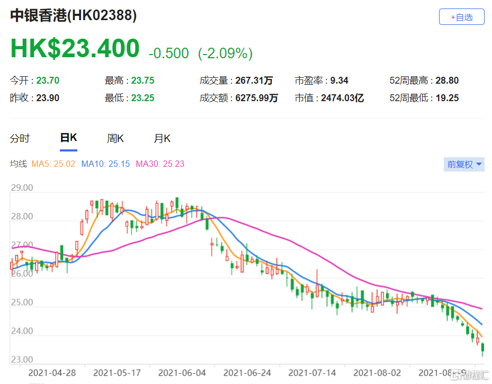Click the last green candlestick on the chart
The image size is (492, 384).
(482, 347)
